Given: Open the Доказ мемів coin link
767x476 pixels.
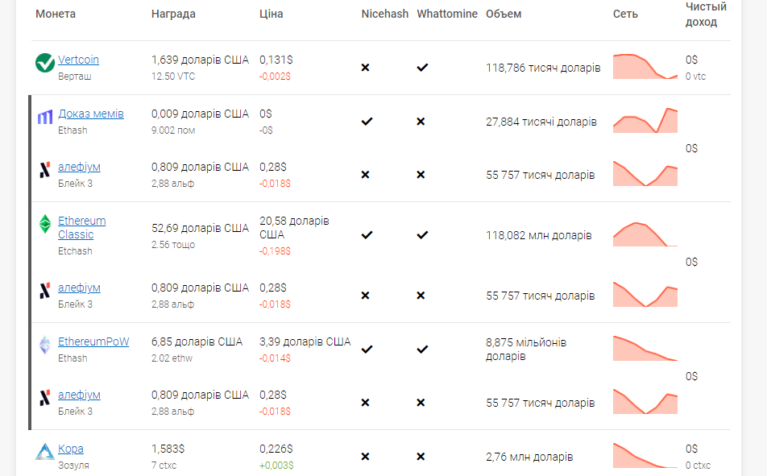Looking at the screenshot, I should point(91,114).
